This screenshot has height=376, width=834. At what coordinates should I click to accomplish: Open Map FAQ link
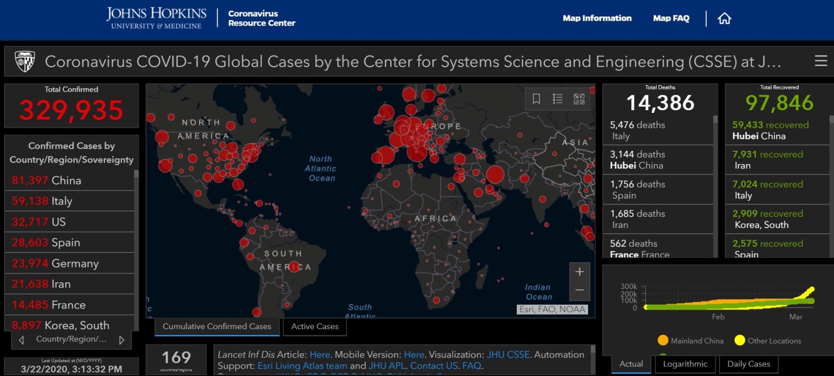(x=671, y=18)
